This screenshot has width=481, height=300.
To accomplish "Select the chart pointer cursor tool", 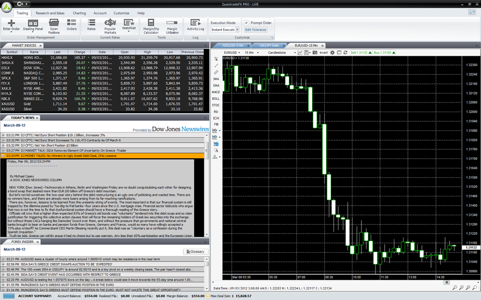I will (x=216, y=59).
